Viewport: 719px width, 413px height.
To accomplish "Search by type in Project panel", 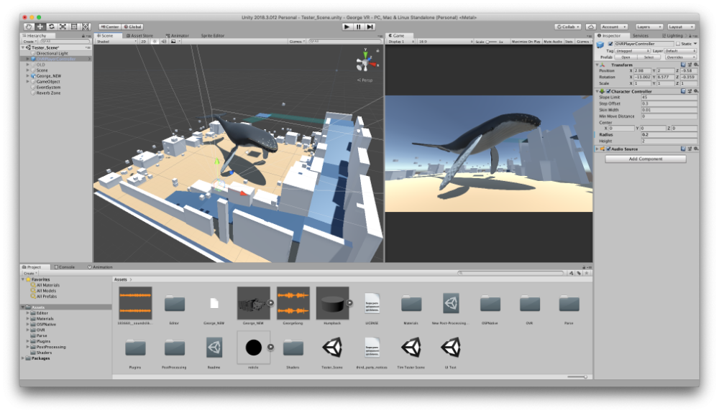I will [571, 273].
